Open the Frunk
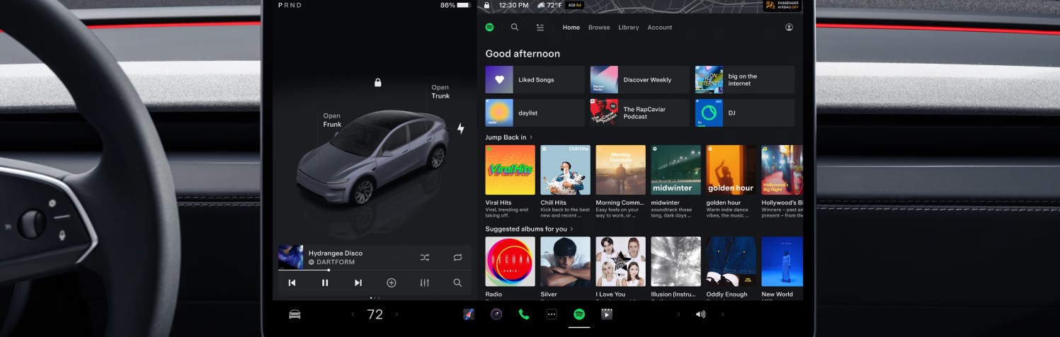 tap(332, 120)
